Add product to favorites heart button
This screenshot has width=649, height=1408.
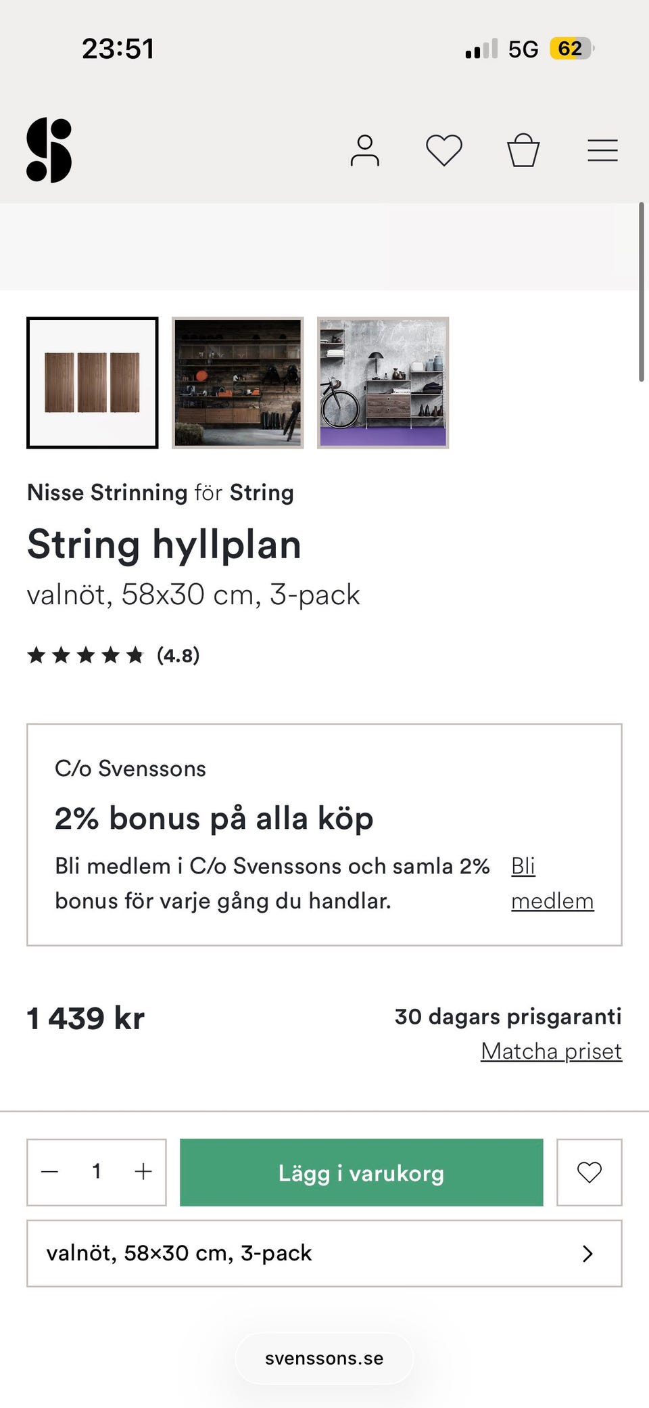pyautogui.click(x=589, y=1172)
